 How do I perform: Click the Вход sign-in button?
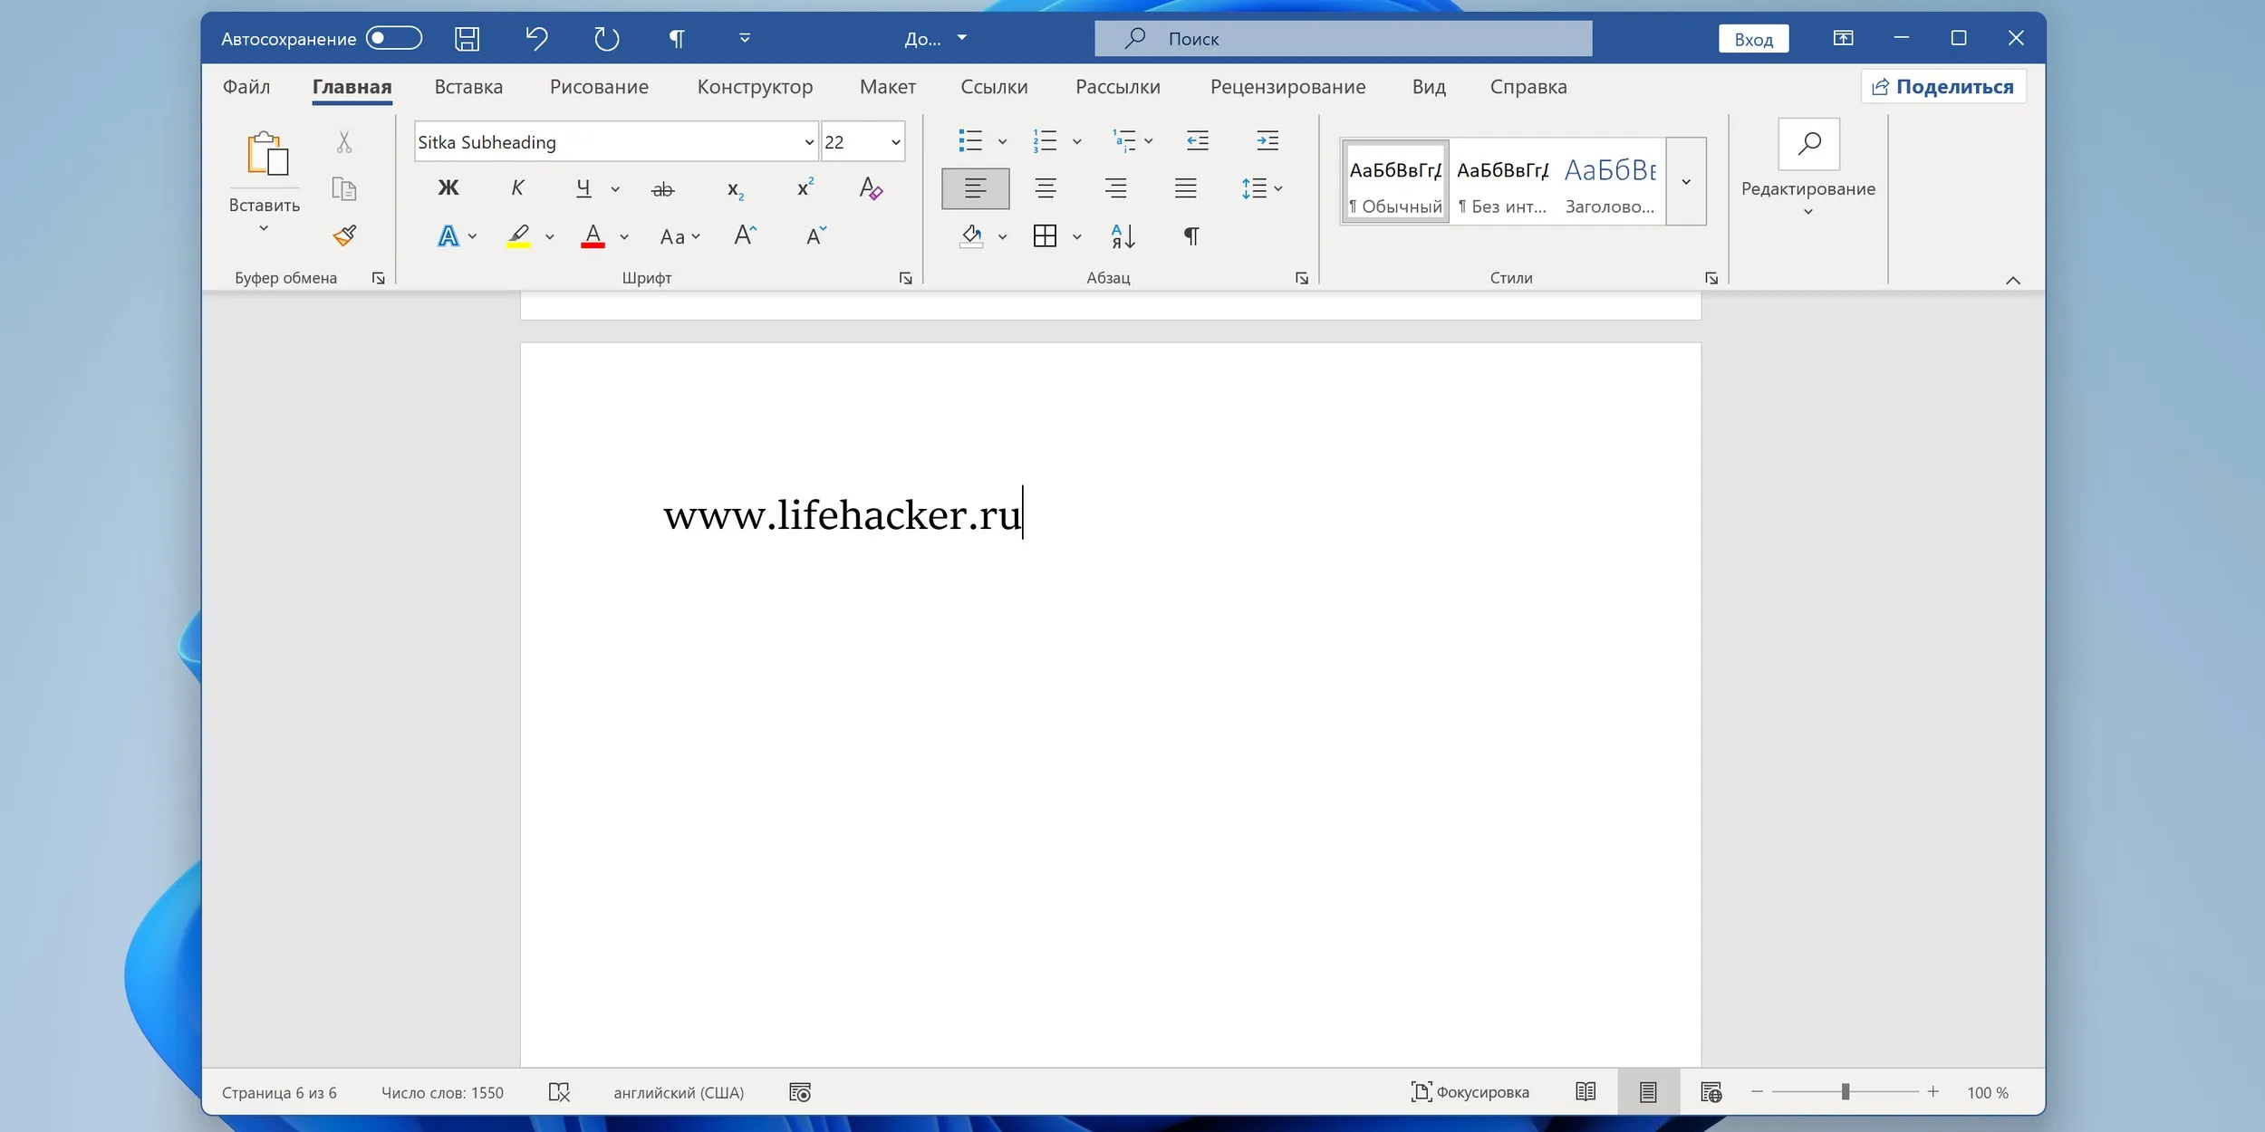[1754, 39]
